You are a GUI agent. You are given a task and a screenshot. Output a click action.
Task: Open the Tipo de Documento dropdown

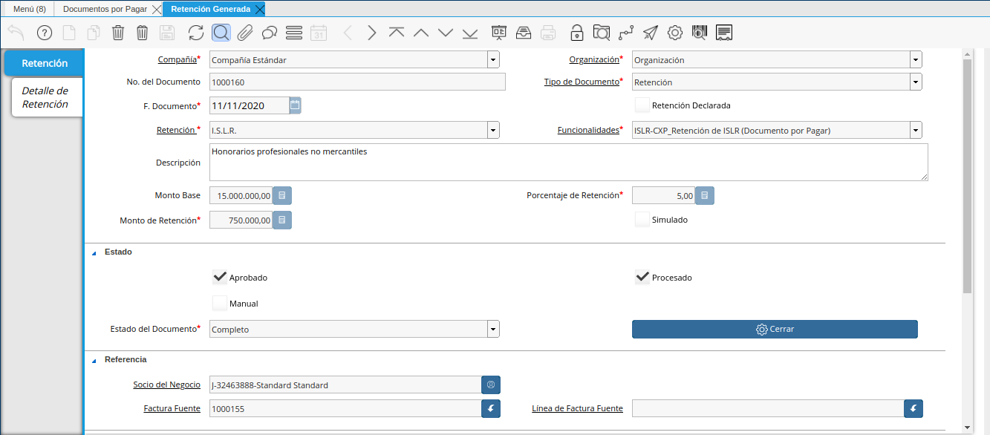pyautogui.click(x=916, y=82)
